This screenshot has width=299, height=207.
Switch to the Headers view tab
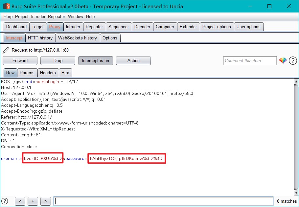click(x=48, y=73)
